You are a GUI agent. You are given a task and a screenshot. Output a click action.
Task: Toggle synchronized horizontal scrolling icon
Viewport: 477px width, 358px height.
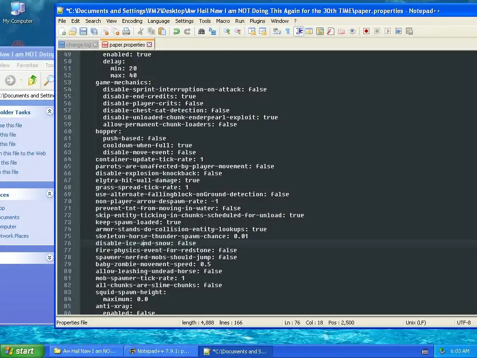(x=262, y=31)
